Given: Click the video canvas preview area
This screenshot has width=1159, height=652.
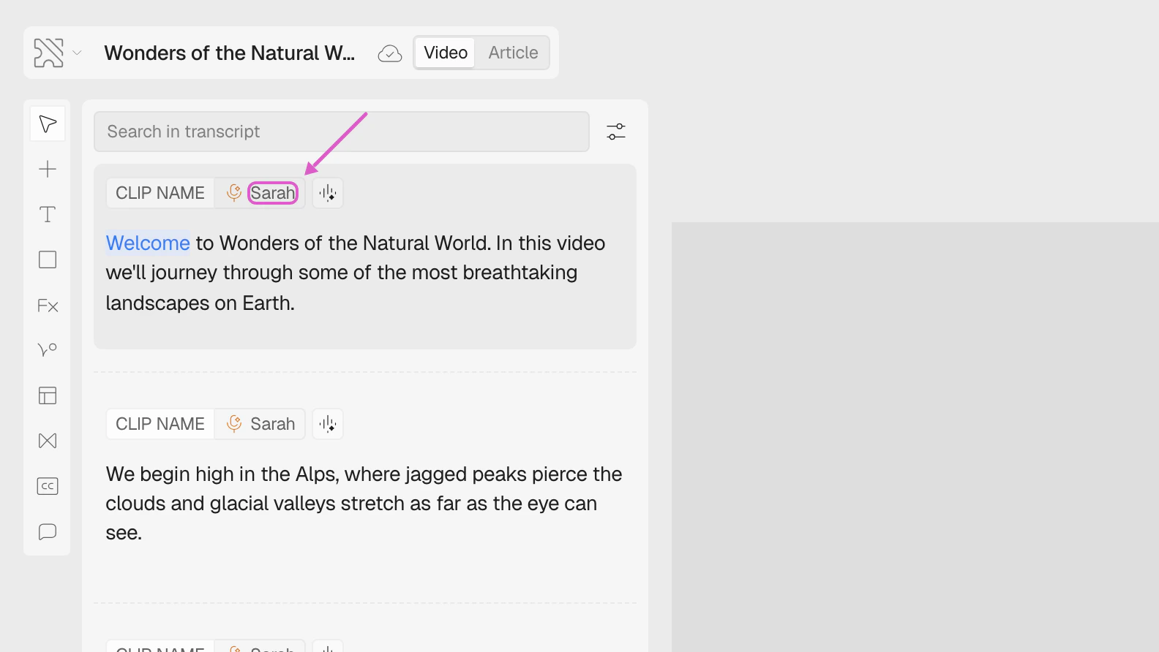Looking at the screenshot, I should pyautogui.click(x=915, y=437).
